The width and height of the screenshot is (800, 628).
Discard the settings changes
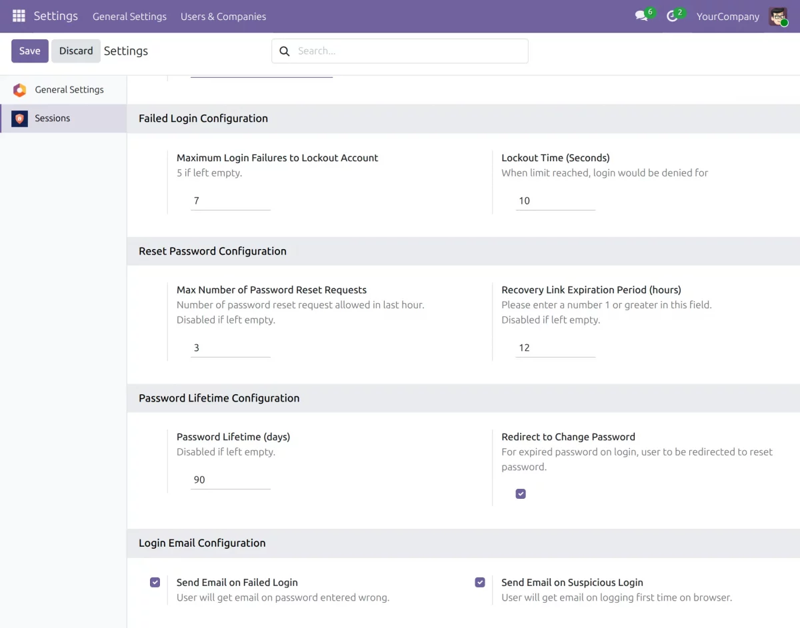[x=76, y=51]
